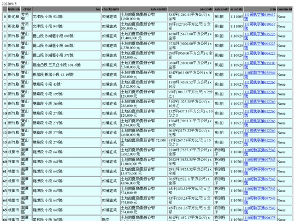Click the saledate column header
Image resolution: width=295 pixels, height=221 pixels.
click(x=237, y=9)
